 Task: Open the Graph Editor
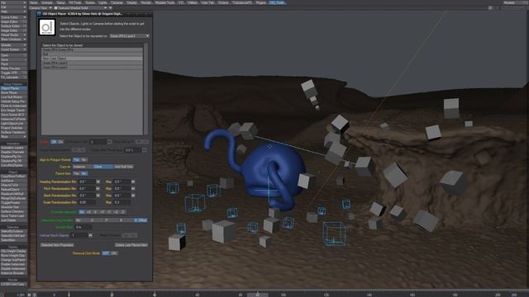click(x=13, y=21)
